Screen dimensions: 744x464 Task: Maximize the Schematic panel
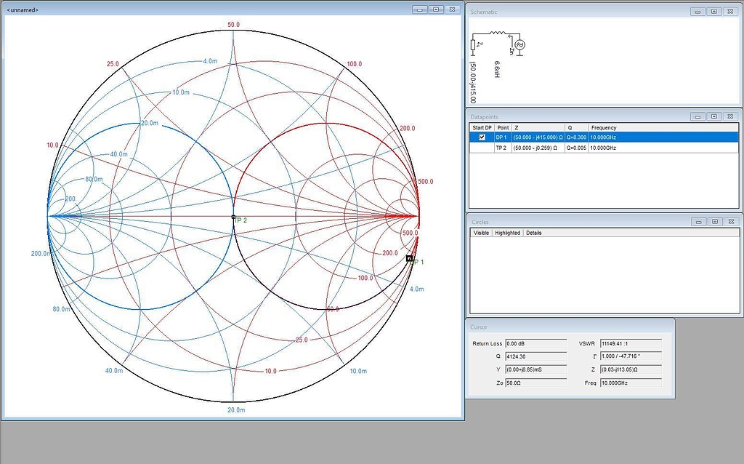tap(714, 12)
